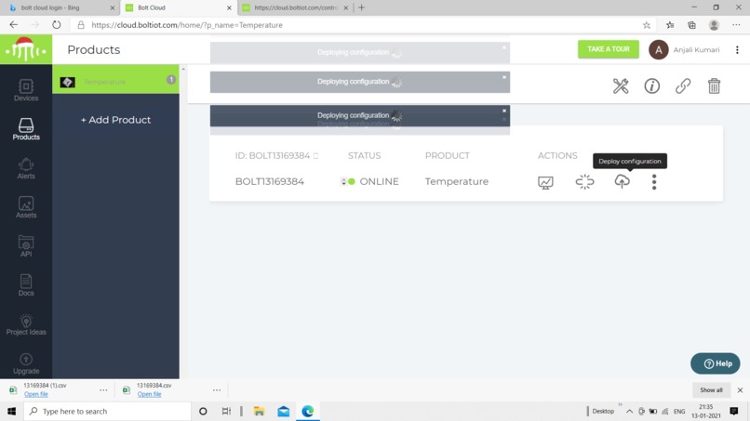Open more actions for BOLT13169384

tap(654, 181)
